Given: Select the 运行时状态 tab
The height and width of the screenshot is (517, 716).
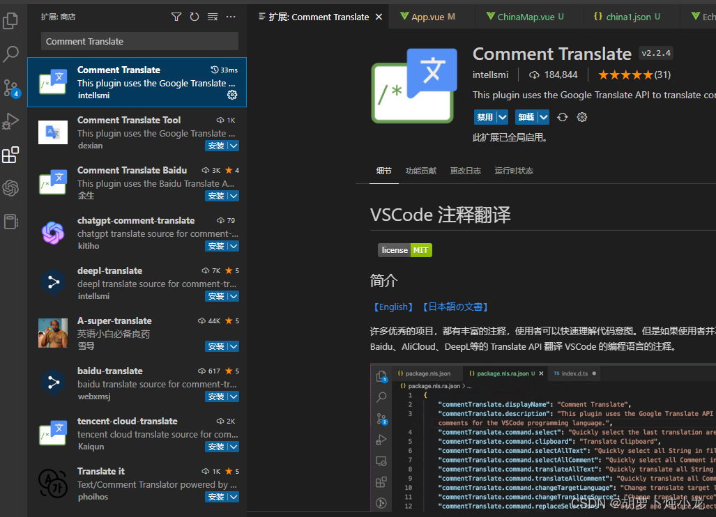Looking at the screenshot, I should [514, 171].
